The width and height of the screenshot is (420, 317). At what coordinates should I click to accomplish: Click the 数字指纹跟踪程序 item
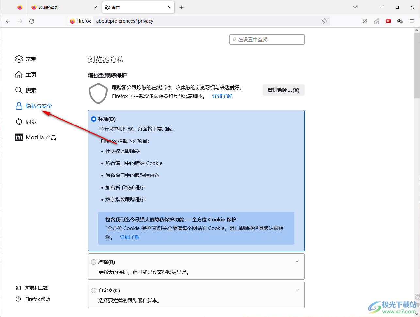(x=125, y=200)
